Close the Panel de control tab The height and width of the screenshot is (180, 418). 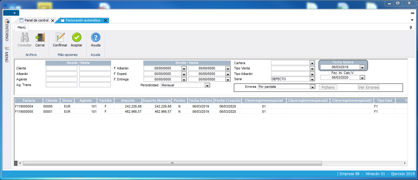(52, 21)
